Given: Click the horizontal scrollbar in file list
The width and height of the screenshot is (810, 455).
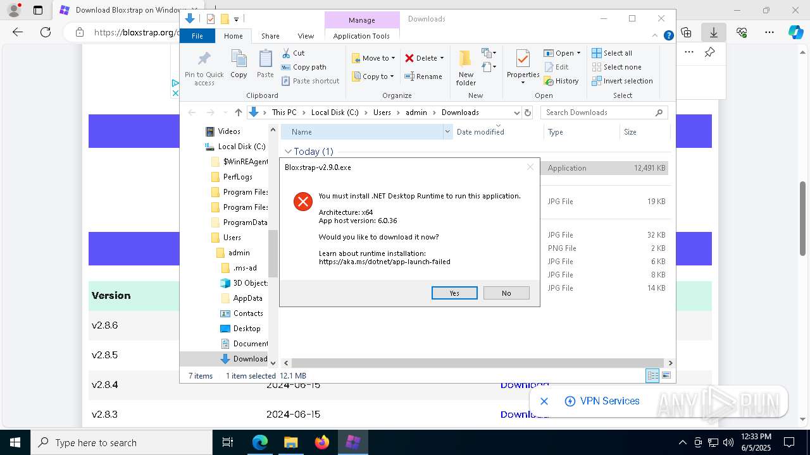Looking at the screenshot, I should point(478,363).
